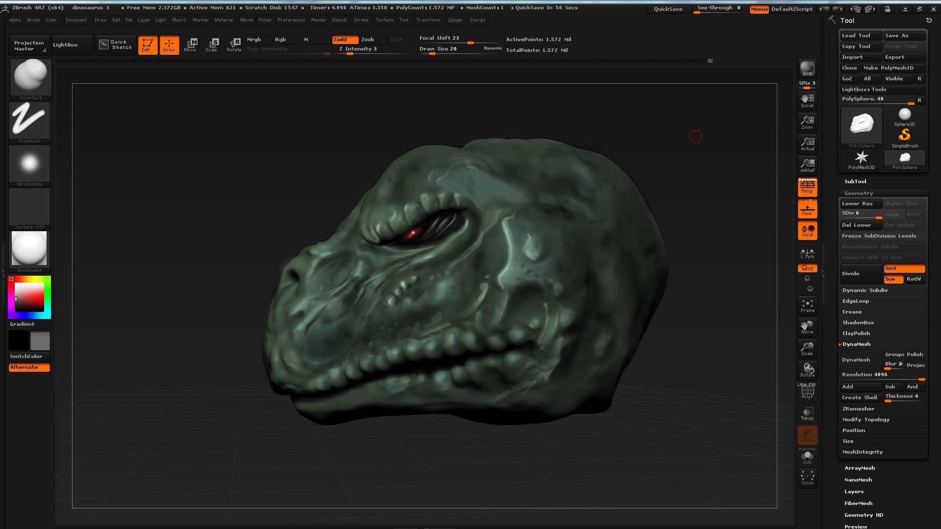Open the Zplugin menu

pyautogui.click(x=455, y=20)
